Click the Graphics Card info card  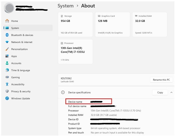(x=112, y=25)
